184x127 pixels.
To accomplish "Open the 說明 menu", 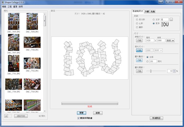I will coord(21,6).
